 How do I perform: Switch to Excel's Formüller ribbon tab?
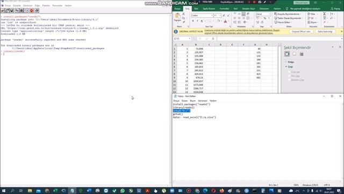click(224, 9)
